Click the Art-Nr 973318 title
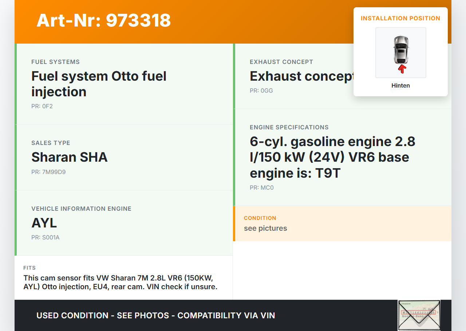Viewport: 466px width, 331px height. pyautogui.click(x=104, y=20)
